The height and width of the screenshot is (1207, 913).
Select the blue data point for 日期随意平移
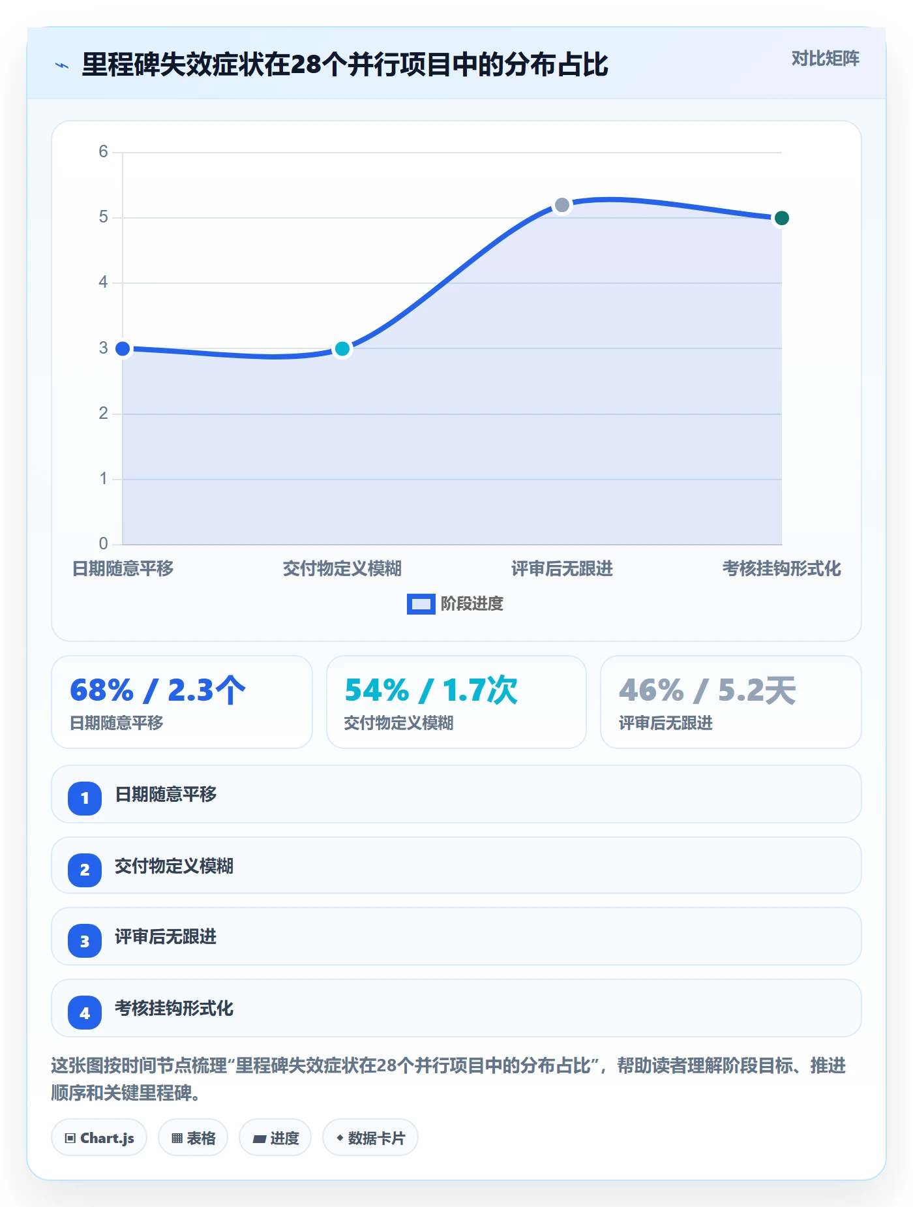pos(123,348)
